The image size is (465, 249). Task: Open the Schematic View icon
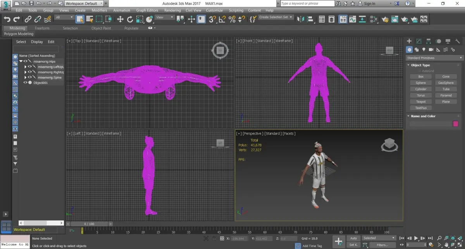362,19
